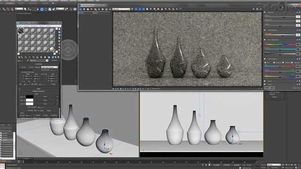Enable Use Real-World Scale checkbox
Viewport: 301px width, 169px height.
pyautogui.click(x=20, y=72)
